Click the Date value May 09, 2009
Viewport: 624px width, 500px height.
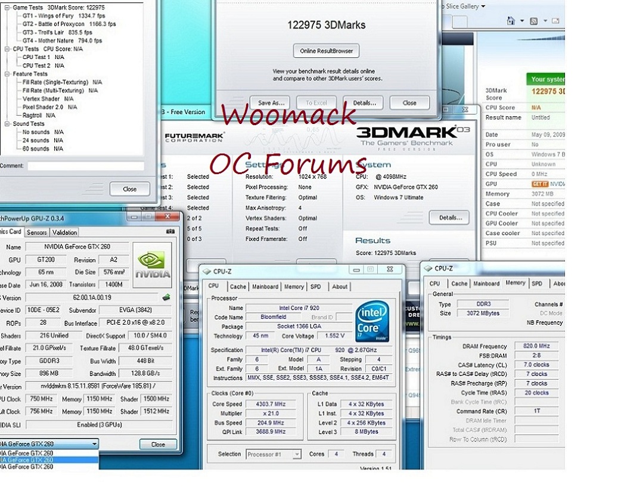coord(548,135)
